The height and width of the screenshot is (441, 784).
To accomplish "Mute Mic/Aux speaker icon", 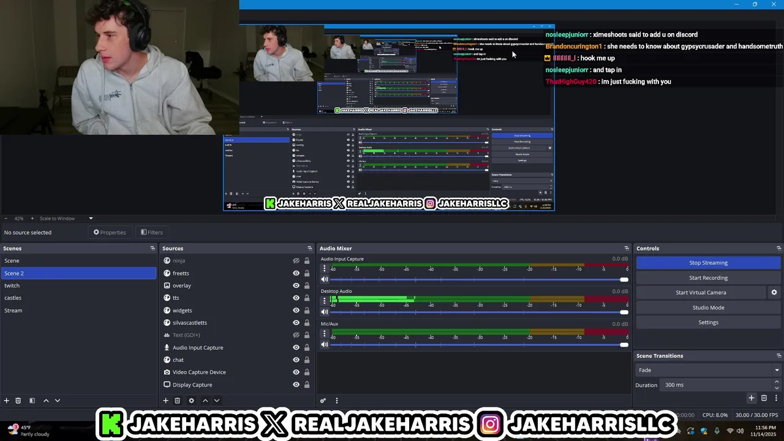I will [x=325, y=344].
